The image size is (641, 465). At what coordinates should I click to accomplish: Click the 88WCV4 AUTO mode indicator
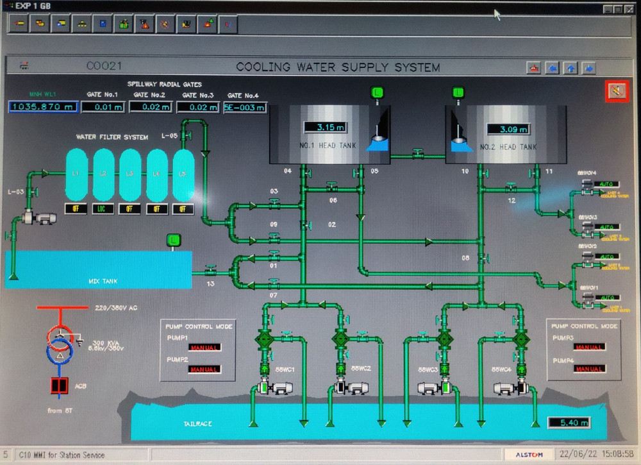[x=606, y=184]
